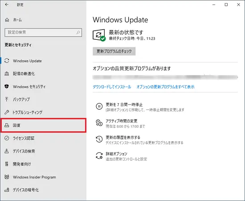Click オプションの更新プログラムをすべて表示 link
The image size is (245, 201).
coord(165,87)
